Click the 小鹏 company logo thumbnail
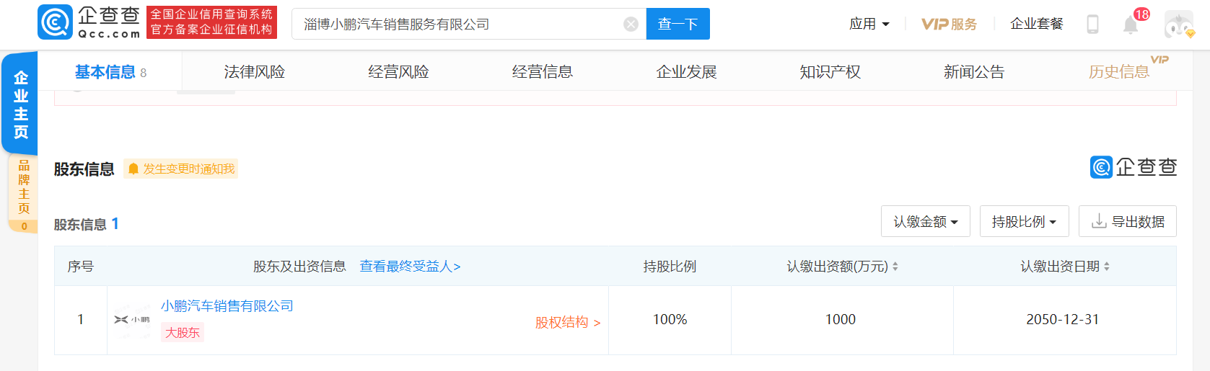The image size is (1210, 371). click(132, 320)
